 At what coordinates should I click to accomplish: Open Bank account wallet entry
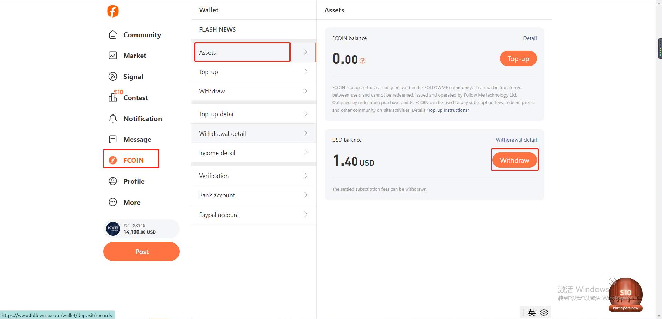254,195
